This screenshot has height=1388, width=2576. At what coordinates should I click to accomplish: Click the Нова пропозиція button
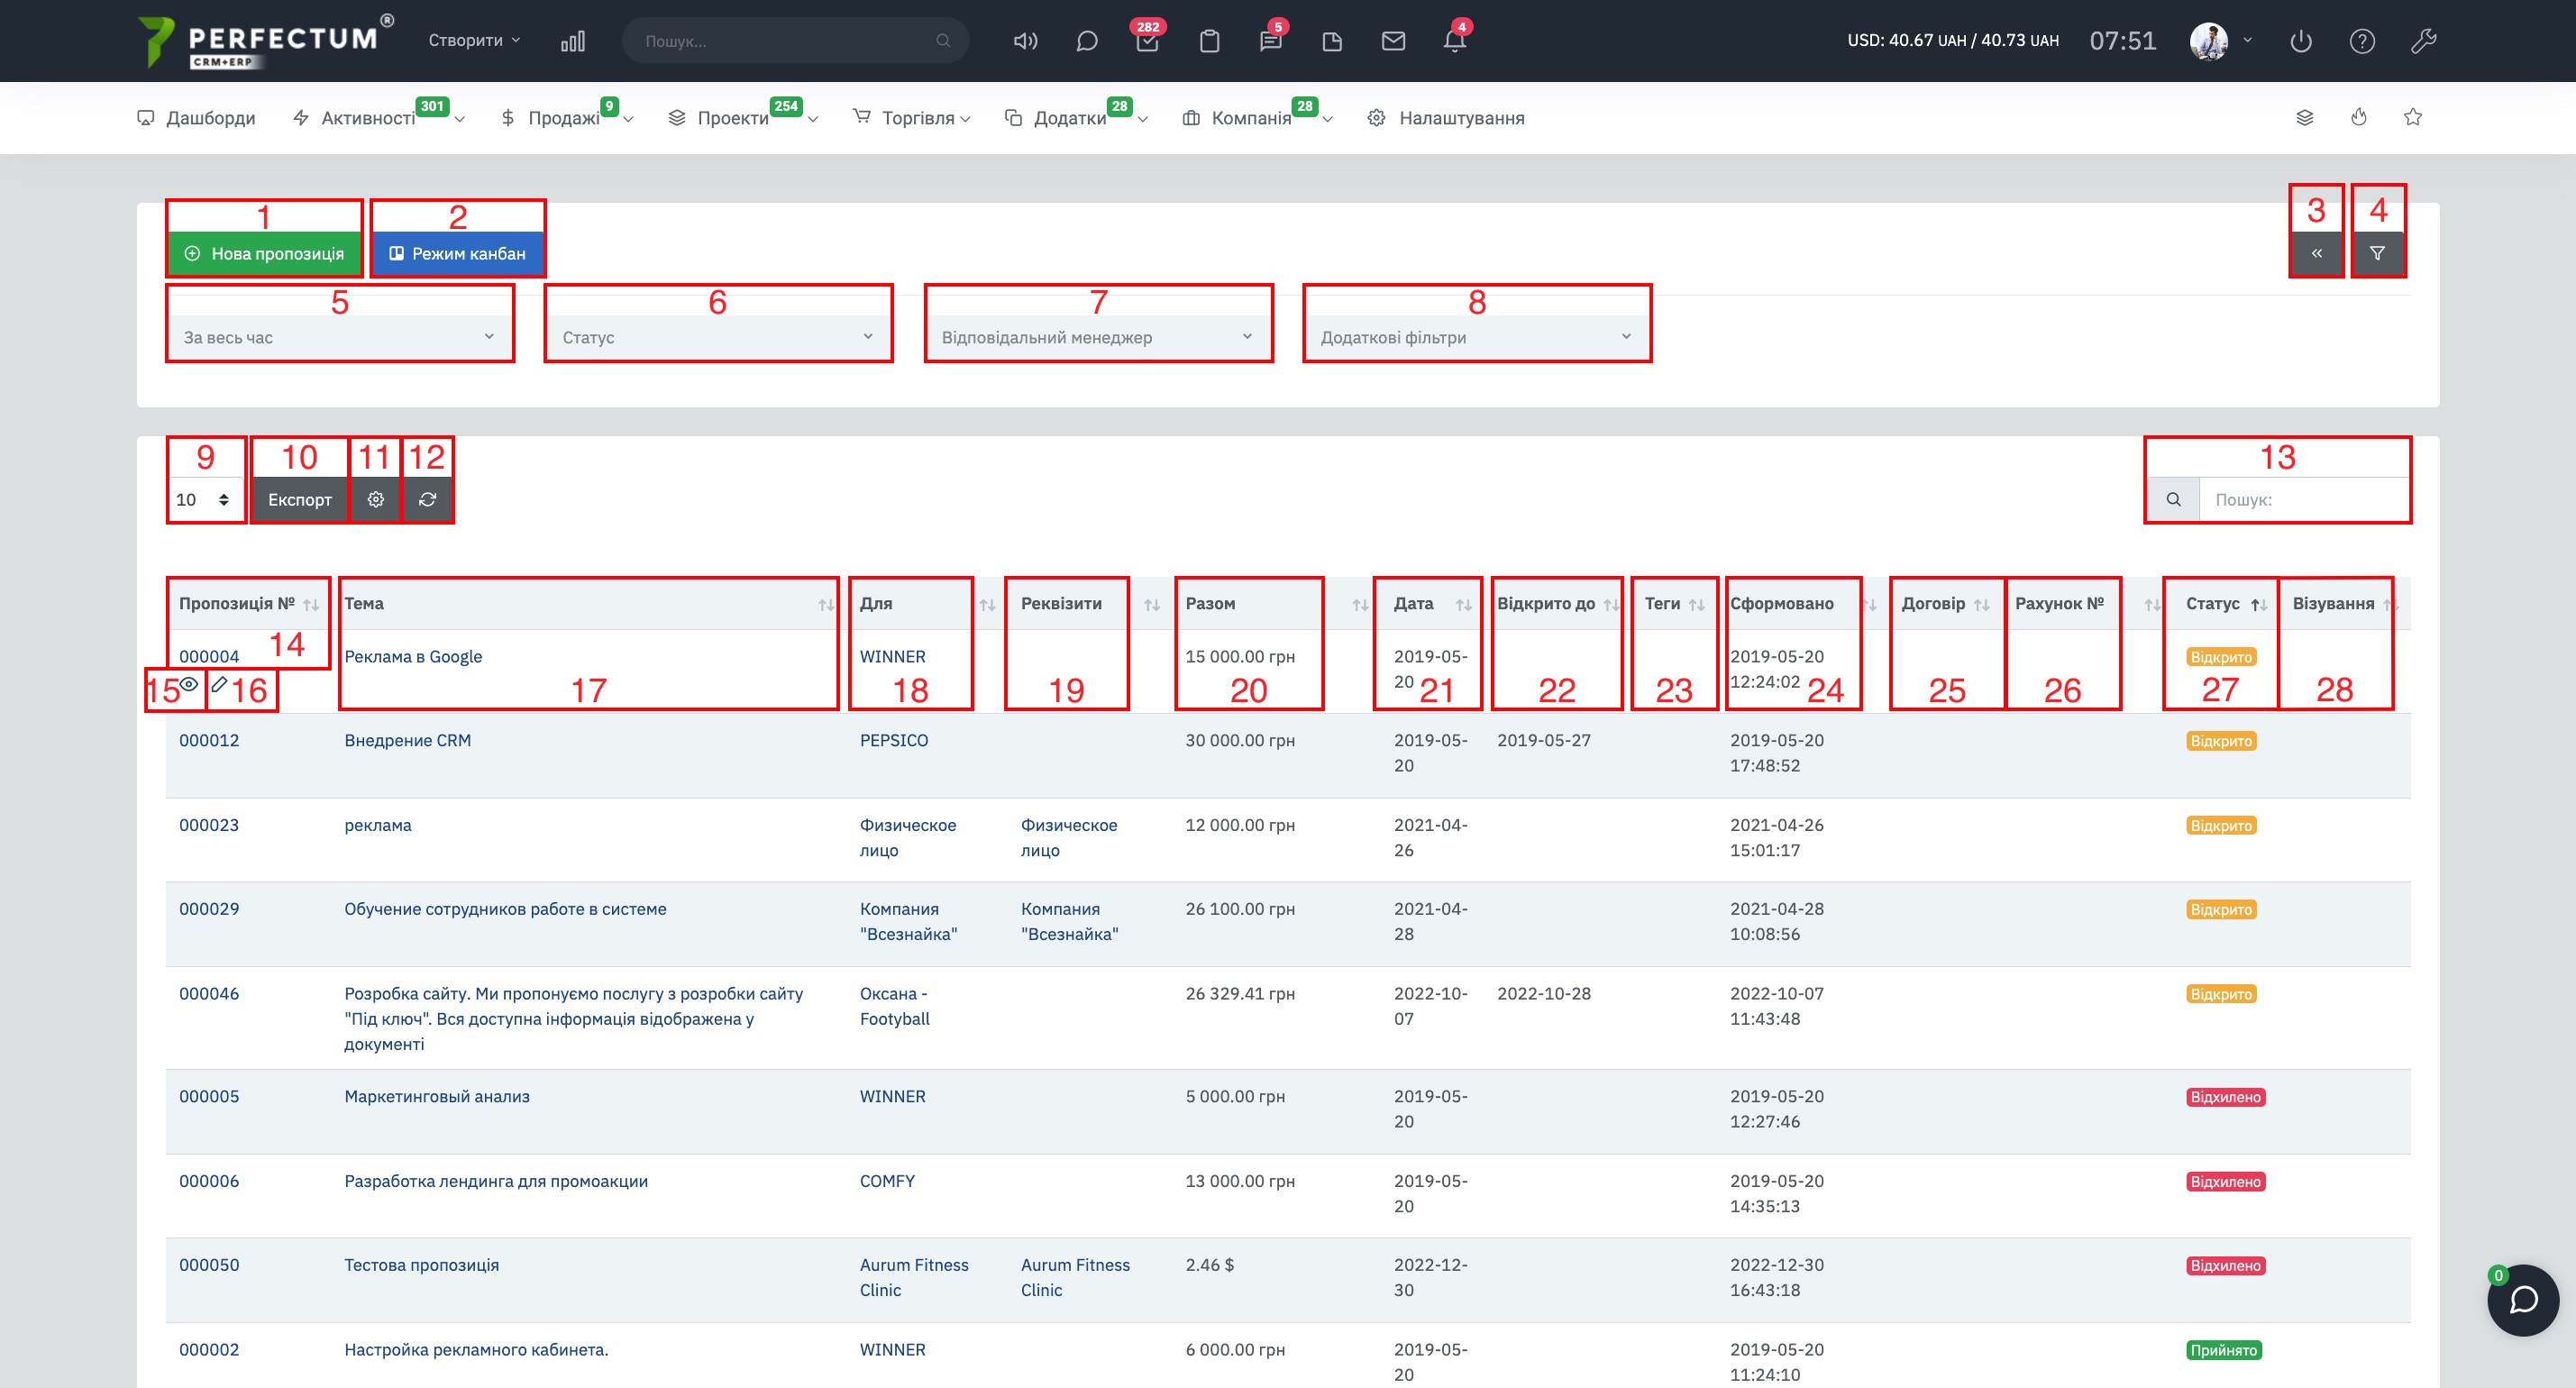[x=265, y=253]
